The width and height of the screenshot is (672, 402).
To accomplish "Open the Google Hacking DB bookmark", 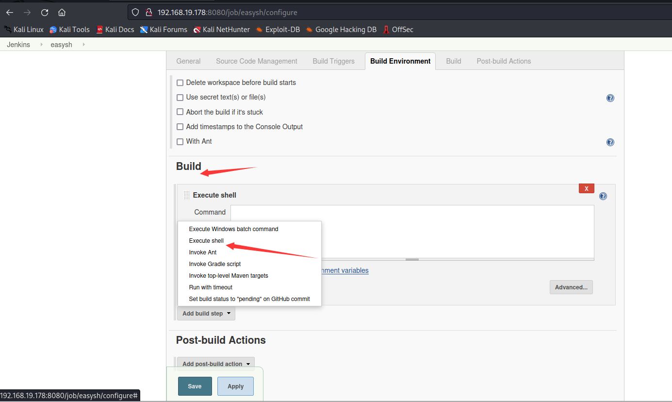I will tap(341, 30).
